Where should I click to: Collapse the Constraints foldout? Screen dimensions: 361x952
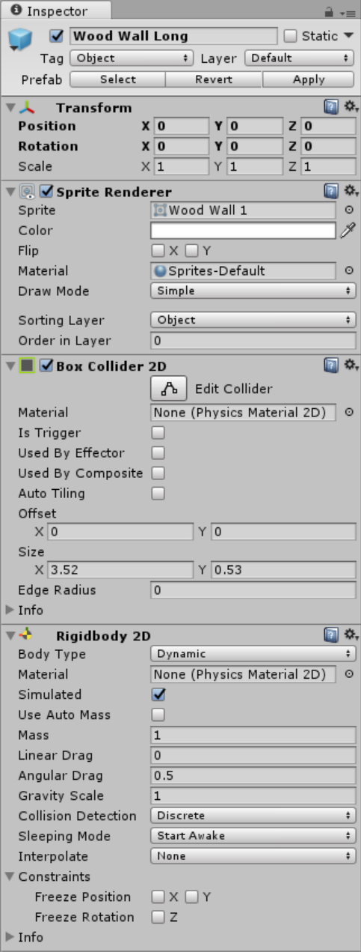tap(10, 876)
